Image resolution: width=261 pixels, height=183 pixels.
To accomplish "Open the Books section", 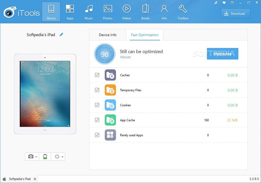I will [146, 12].
